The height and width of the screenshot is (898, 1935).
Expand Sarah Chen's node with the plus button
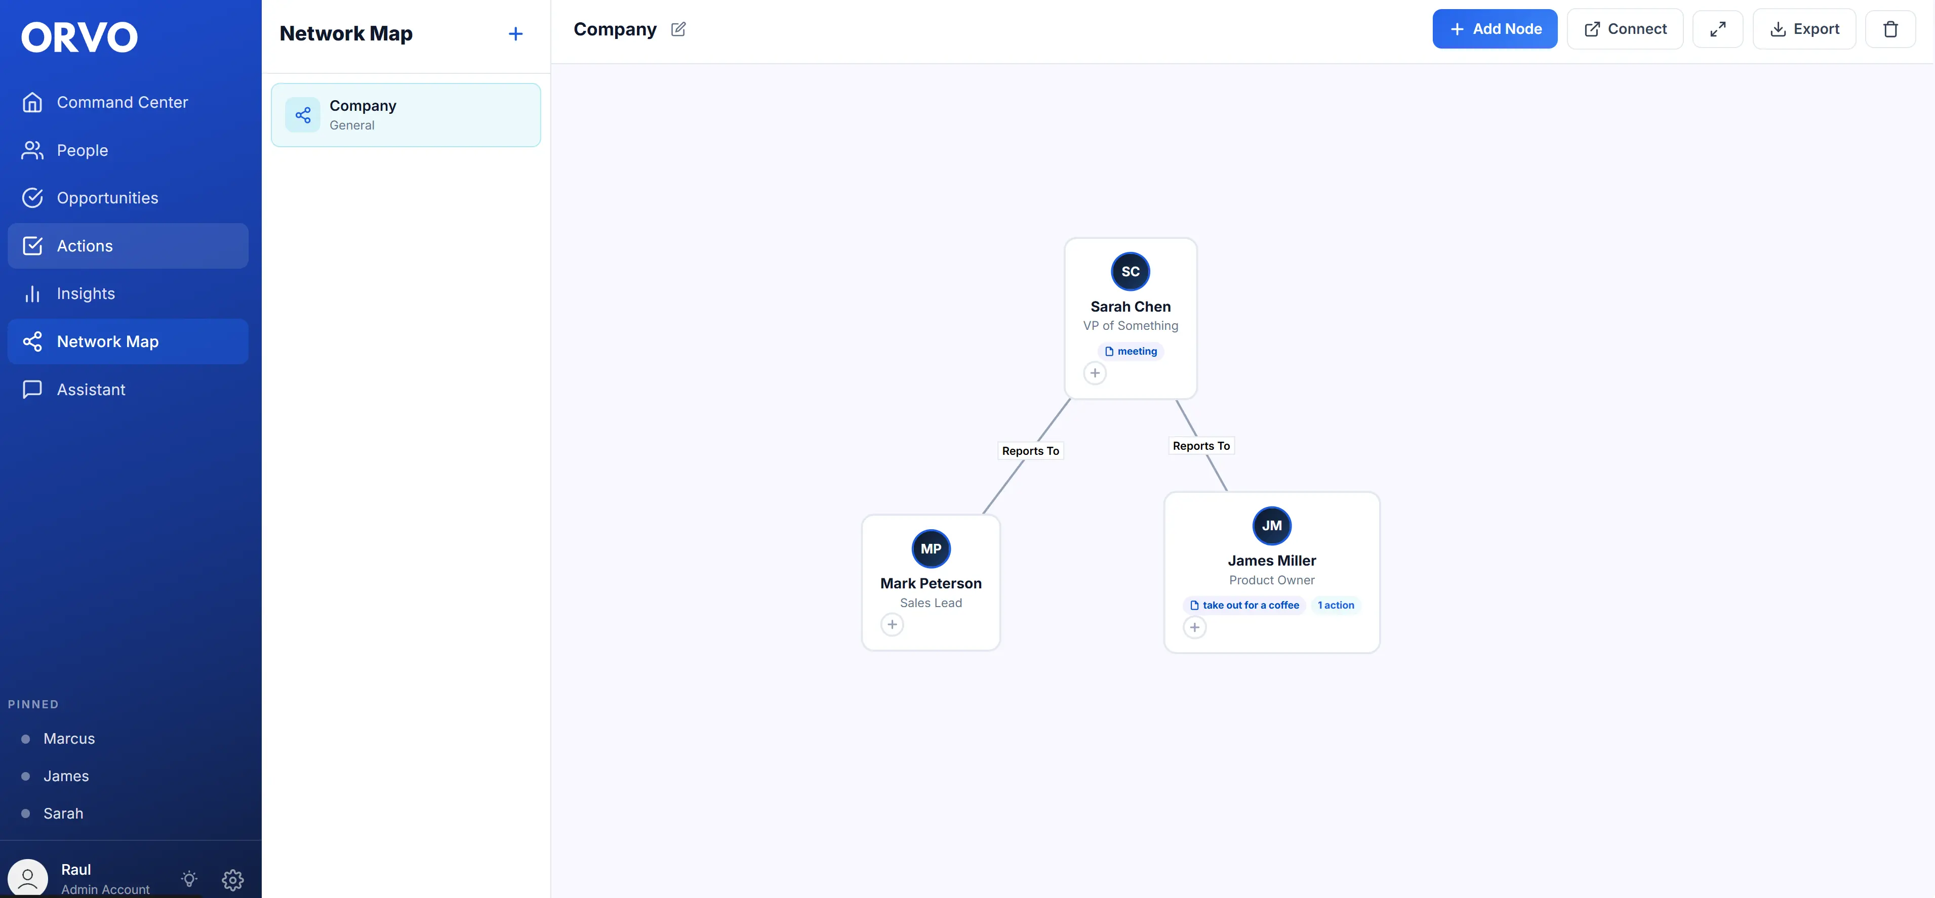[1095, 373]
